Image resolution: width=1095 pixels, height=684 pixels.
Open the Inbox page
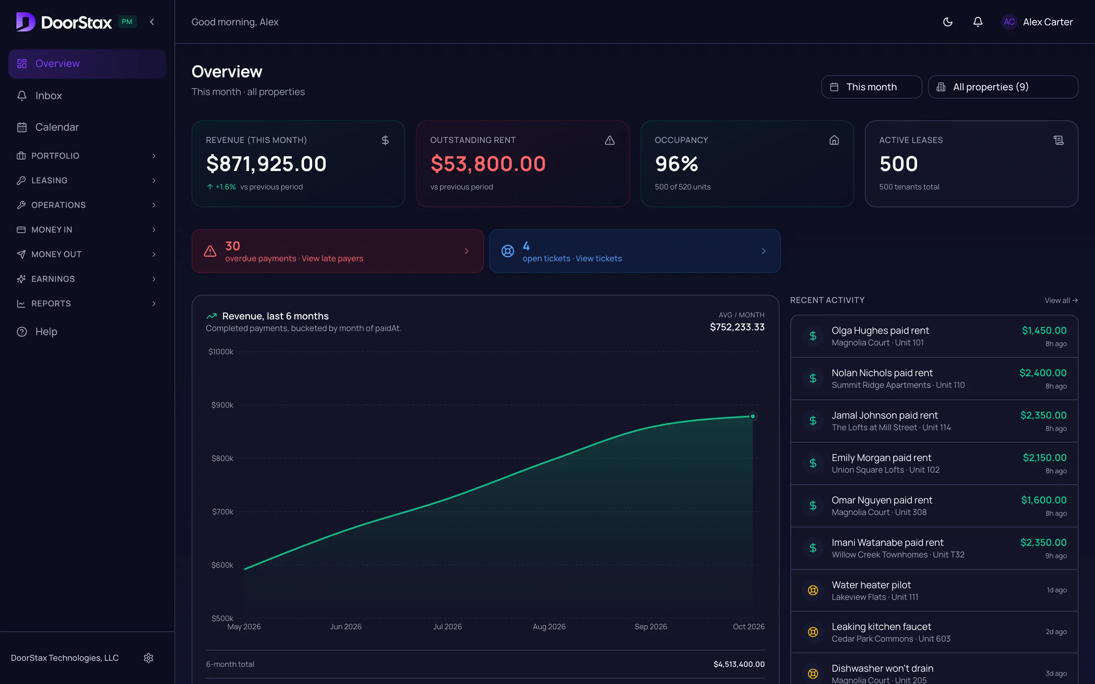point(87,95)
